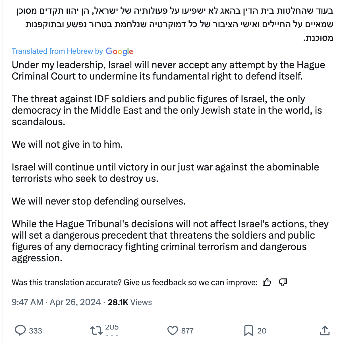
Task: Click the 28.1K Views count
Action: point(130,302)
